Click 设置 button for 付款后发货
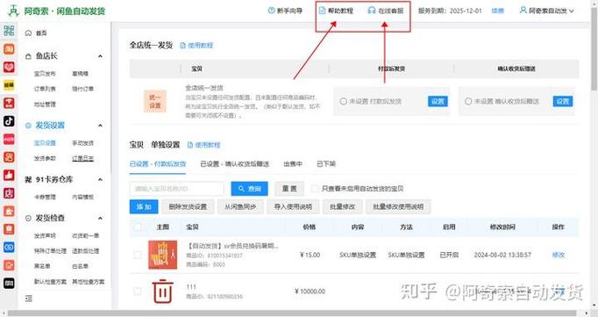This screenshot has height=317, width=598. [x=438, y=101]
